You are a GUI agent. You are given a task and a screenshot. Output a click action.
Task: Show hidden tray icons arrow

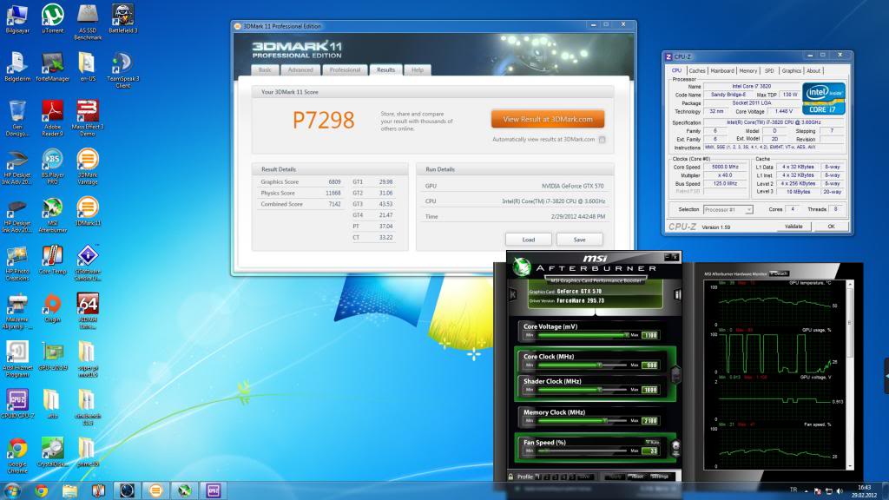pyautogui.click(x=806, y=491)
